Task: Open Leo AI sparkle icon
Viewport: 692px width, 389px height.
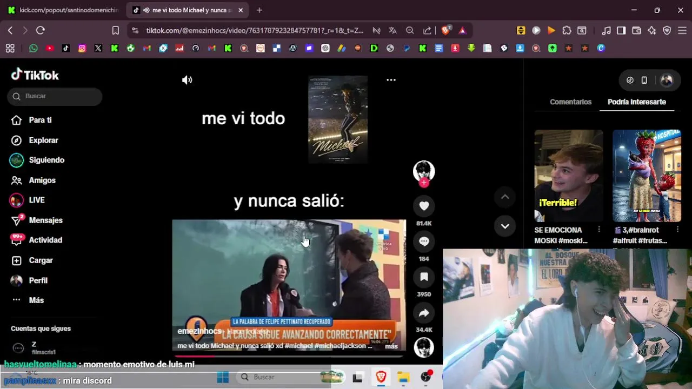Action: 651,30
